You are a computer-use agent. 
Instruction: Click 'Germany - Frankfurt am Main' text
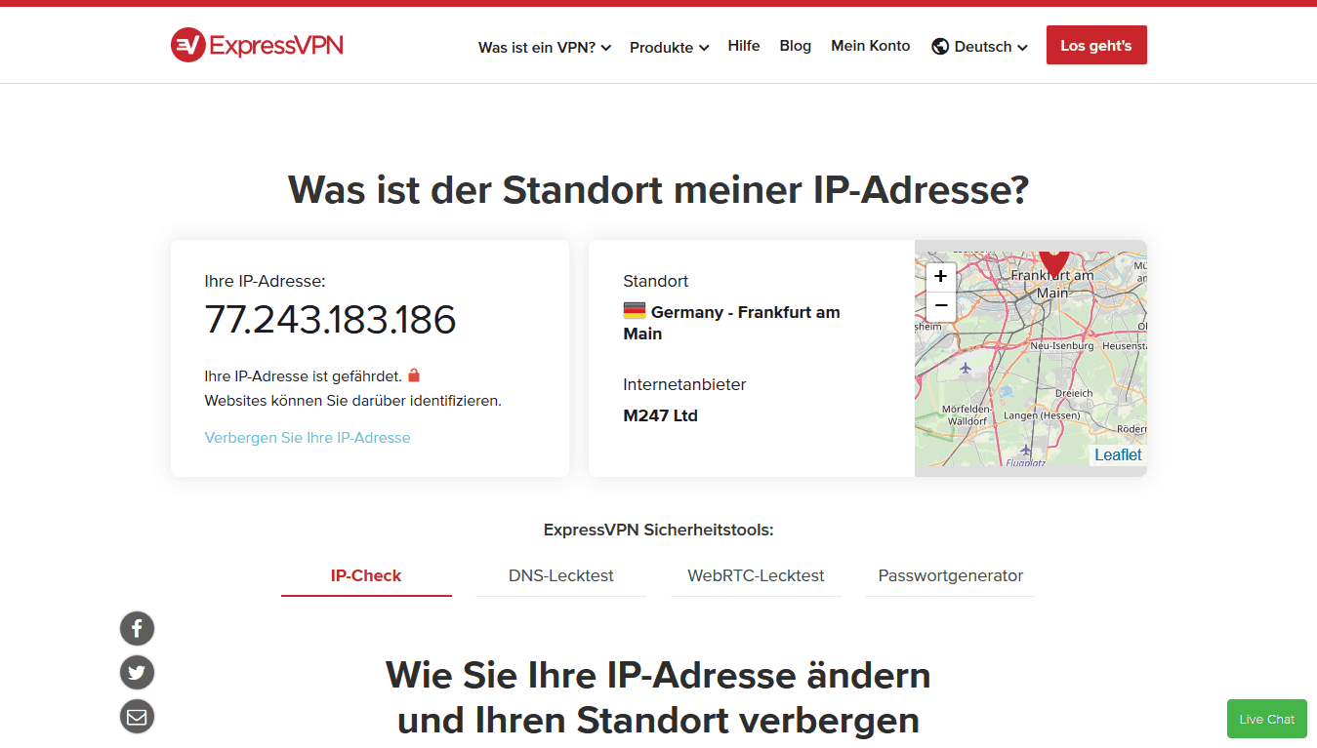tap(732, 323)
